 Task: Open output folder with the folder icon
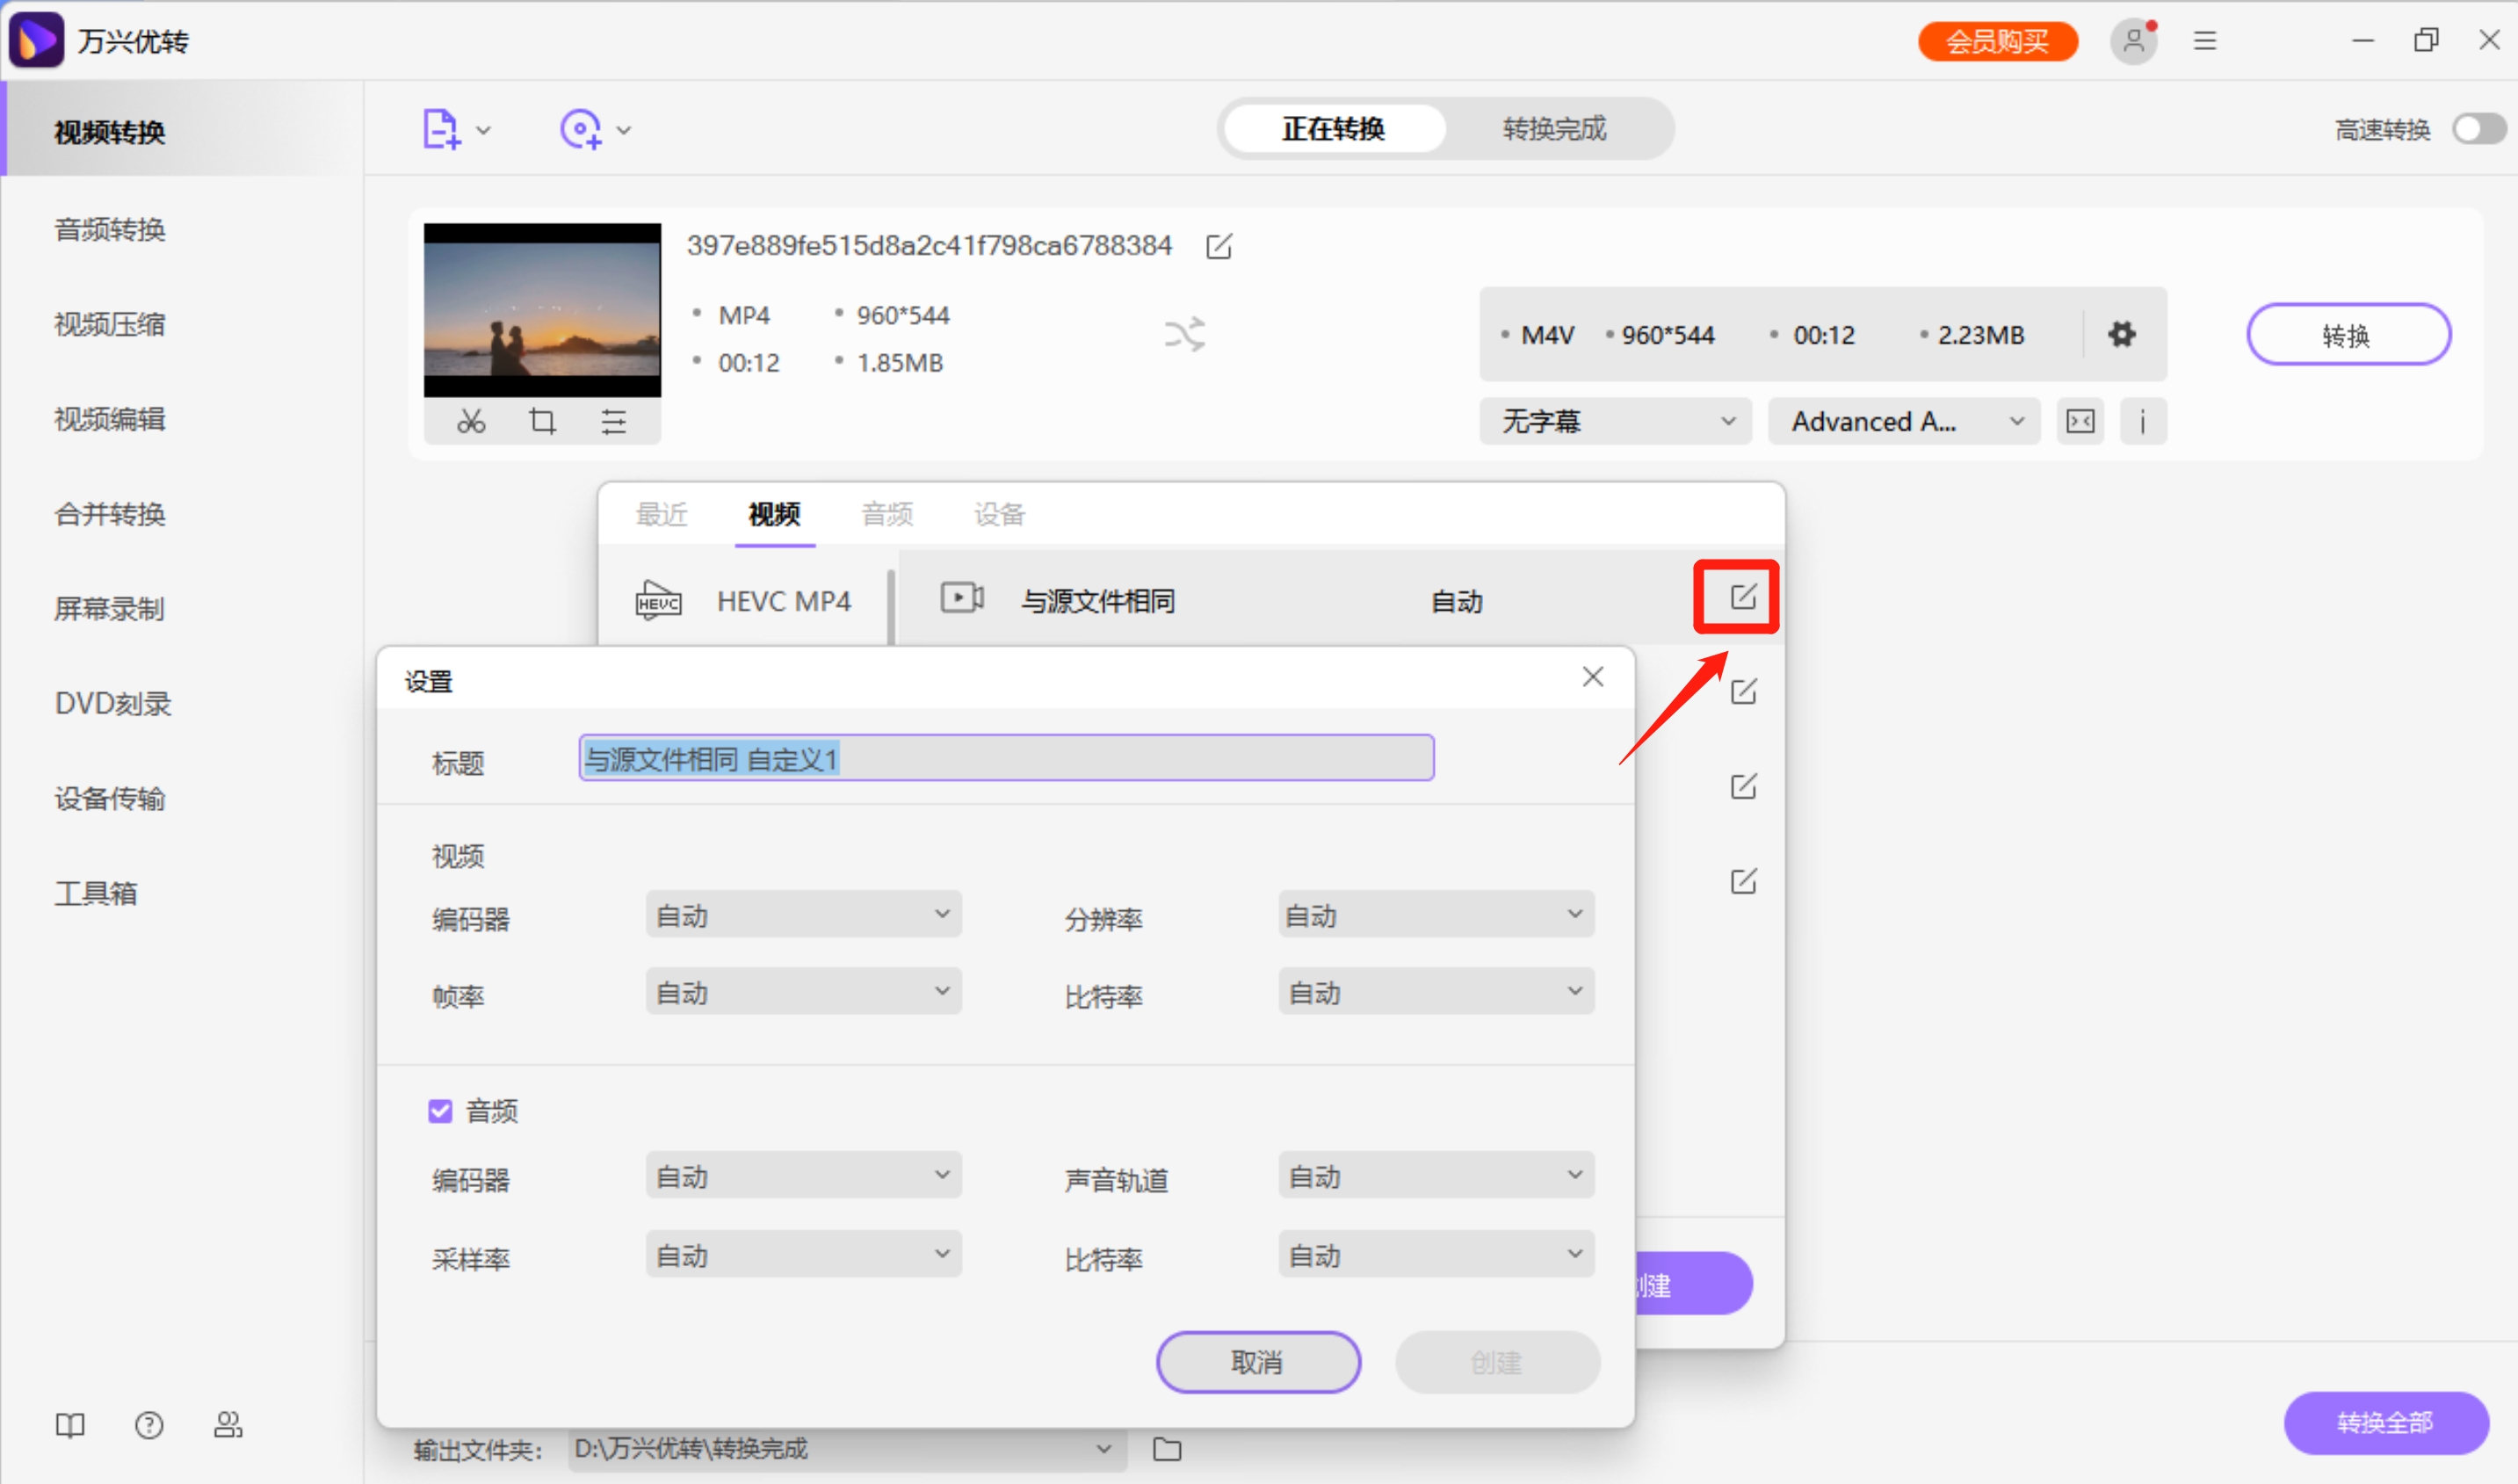click(1166, 1449)
